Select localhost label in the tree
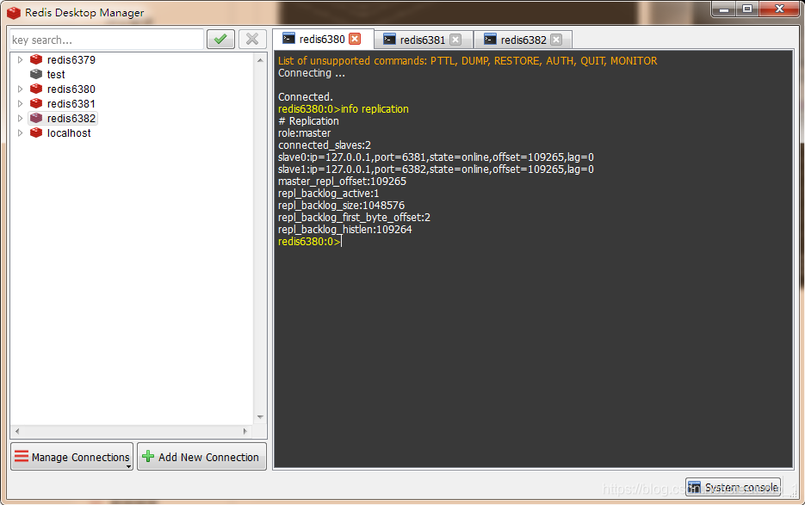 pos(69,133)
